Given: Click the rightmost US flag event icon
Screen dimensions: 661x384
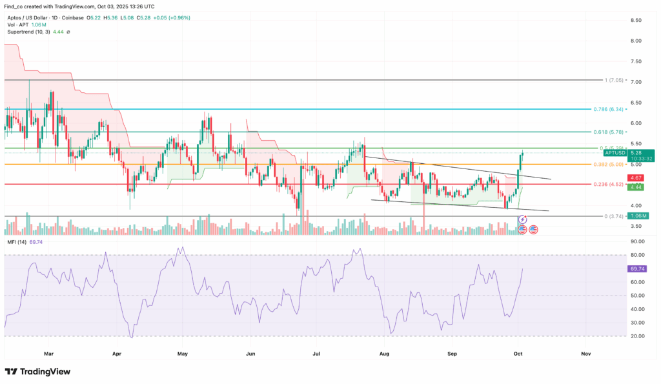Looking at the screenshot, I should coord(533,229).
